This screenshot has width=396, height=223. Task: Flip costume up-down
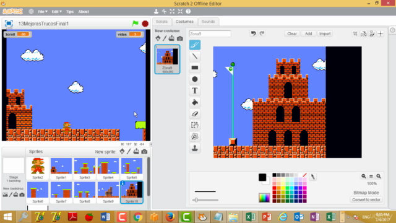(372, 33)
